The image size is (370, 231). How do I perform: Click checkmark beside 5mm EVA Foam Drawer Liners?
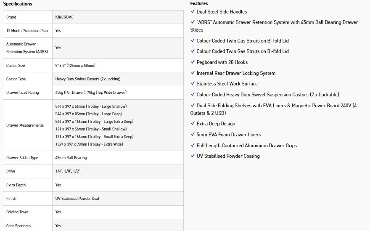click(193, 134)
